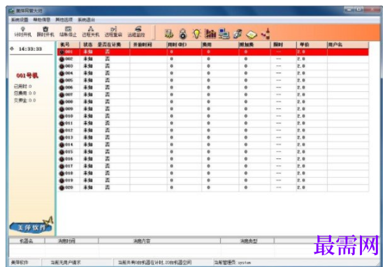Click the 远程监控 toolbar button
Screen dimensions: 392x267
point(136,32)
